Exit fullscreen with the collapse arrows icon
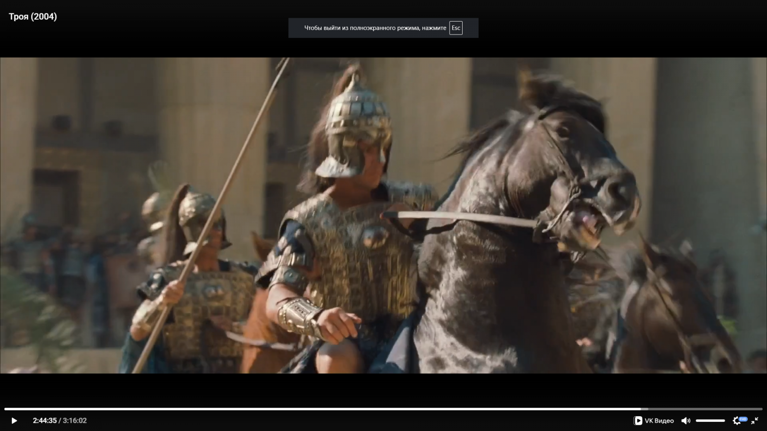The height and width of the screenshot is (431, 767). click(x=755, y=420)
